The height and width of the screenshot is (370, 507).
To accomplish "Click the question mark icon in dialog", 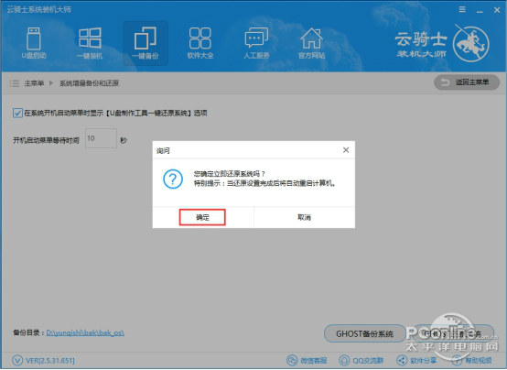I will (x=173, y=179).
